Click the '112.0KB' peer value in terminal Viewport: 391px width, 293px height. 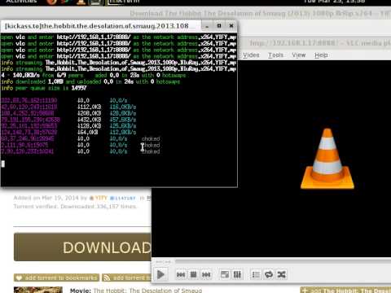pos(90,107)
